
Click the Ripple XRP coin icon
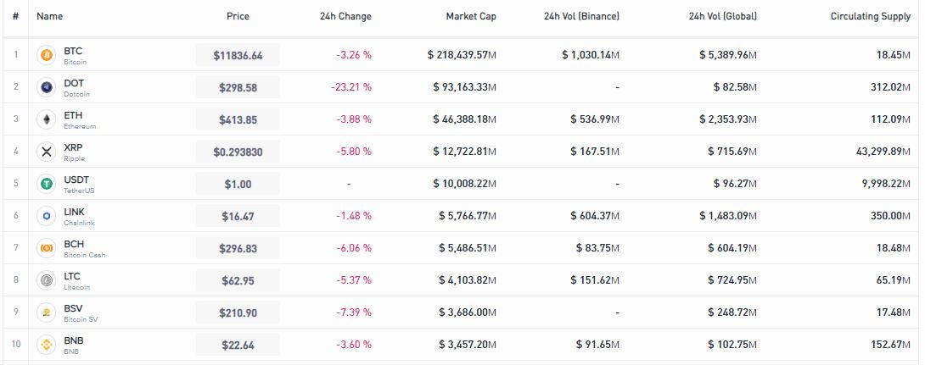point(46,152)
